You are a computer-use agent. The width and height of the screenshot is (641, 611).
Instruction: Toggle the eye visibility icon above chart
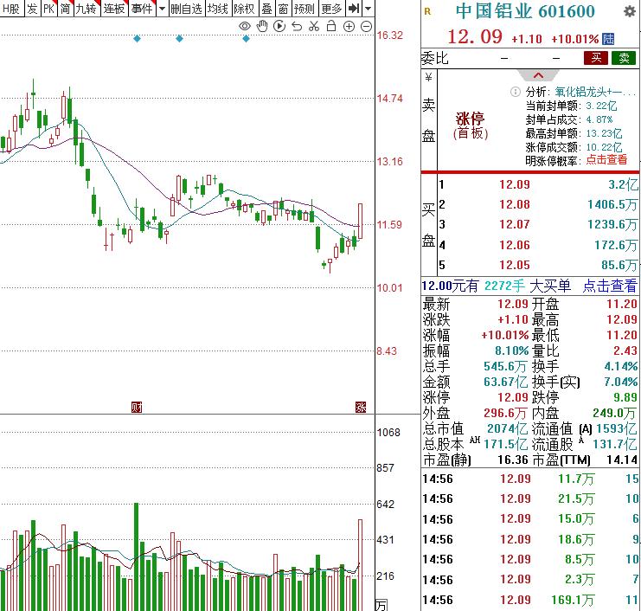coord(245,27)
